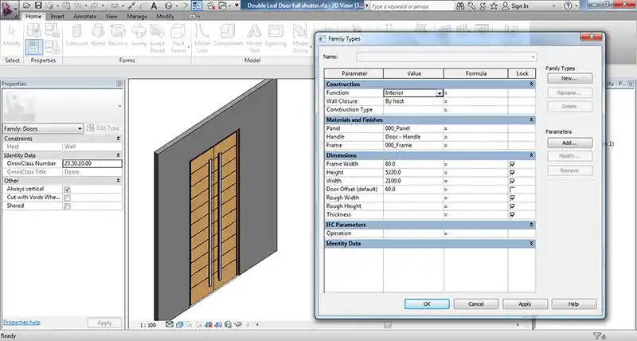Image resolution: width=637 pixels, height=341 pixels.
Task: Toggle the Height lock checkbox
Action: pos(512,173)
